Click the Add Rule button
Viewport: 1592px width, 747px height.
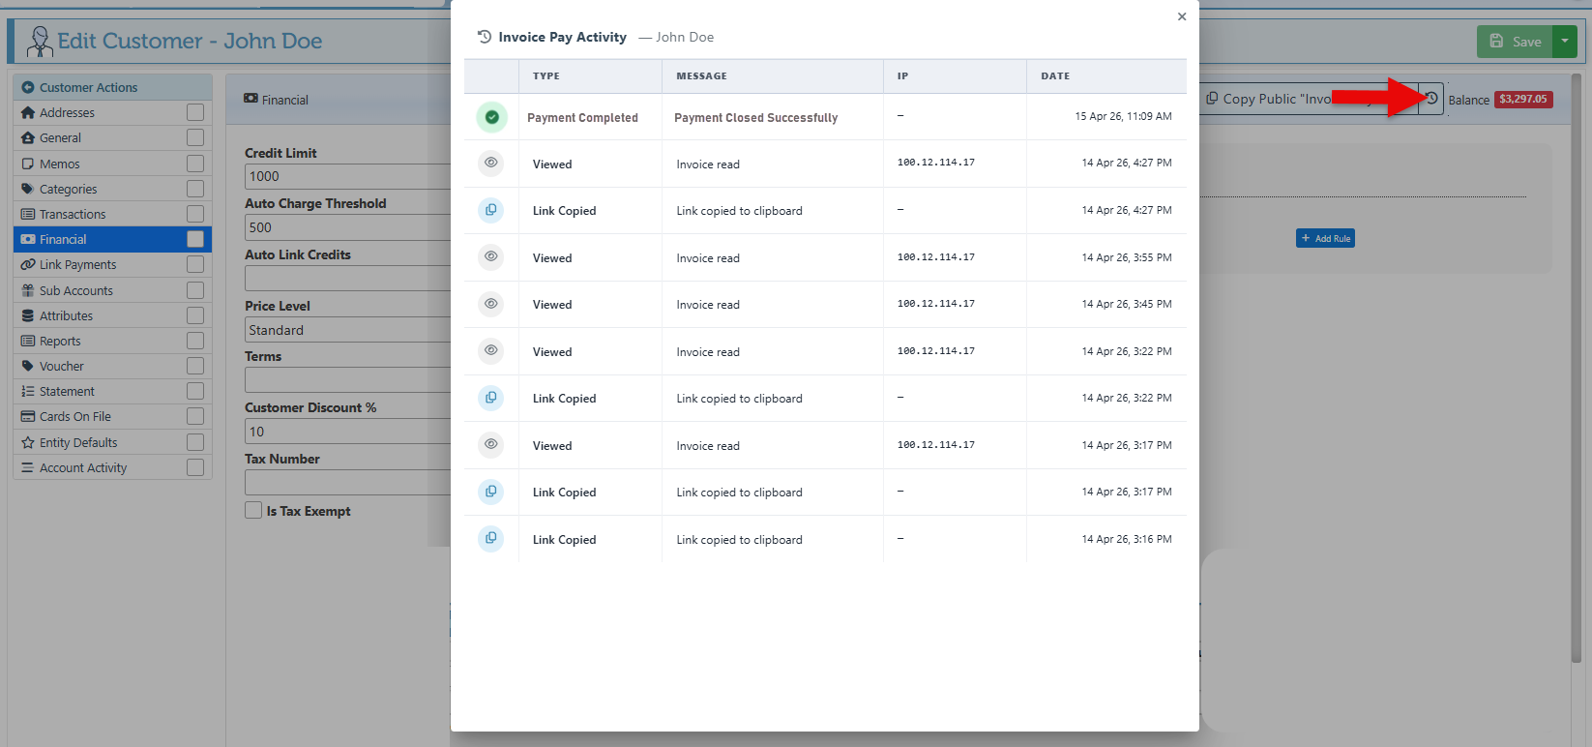1325,238
